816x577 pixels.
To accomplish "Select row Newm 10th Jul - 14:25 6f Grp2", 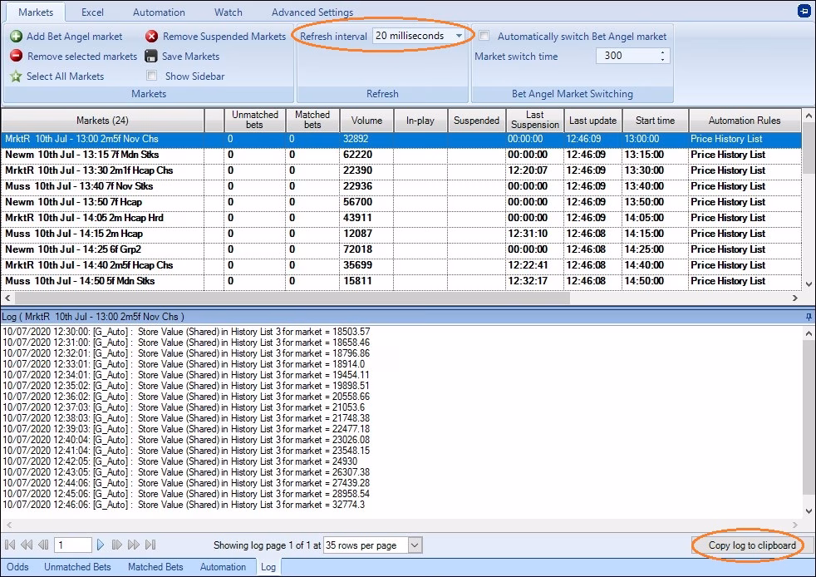I will coord(401,249).
